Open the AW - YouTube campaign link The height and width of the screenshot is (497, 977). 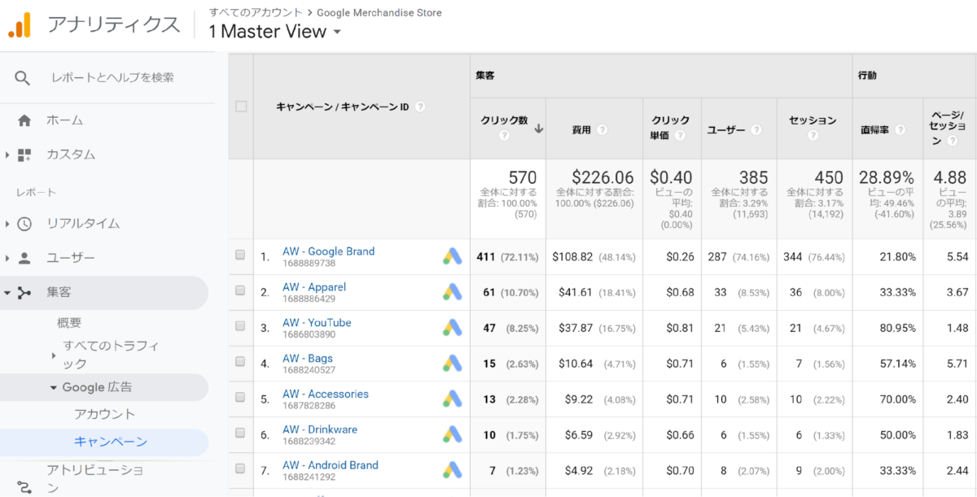coord(317,323)
